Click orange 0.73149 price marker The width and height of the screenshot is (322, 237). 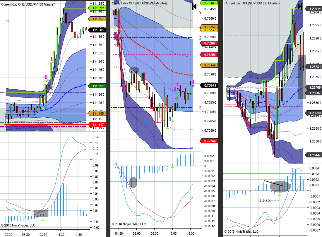point(209,65)
